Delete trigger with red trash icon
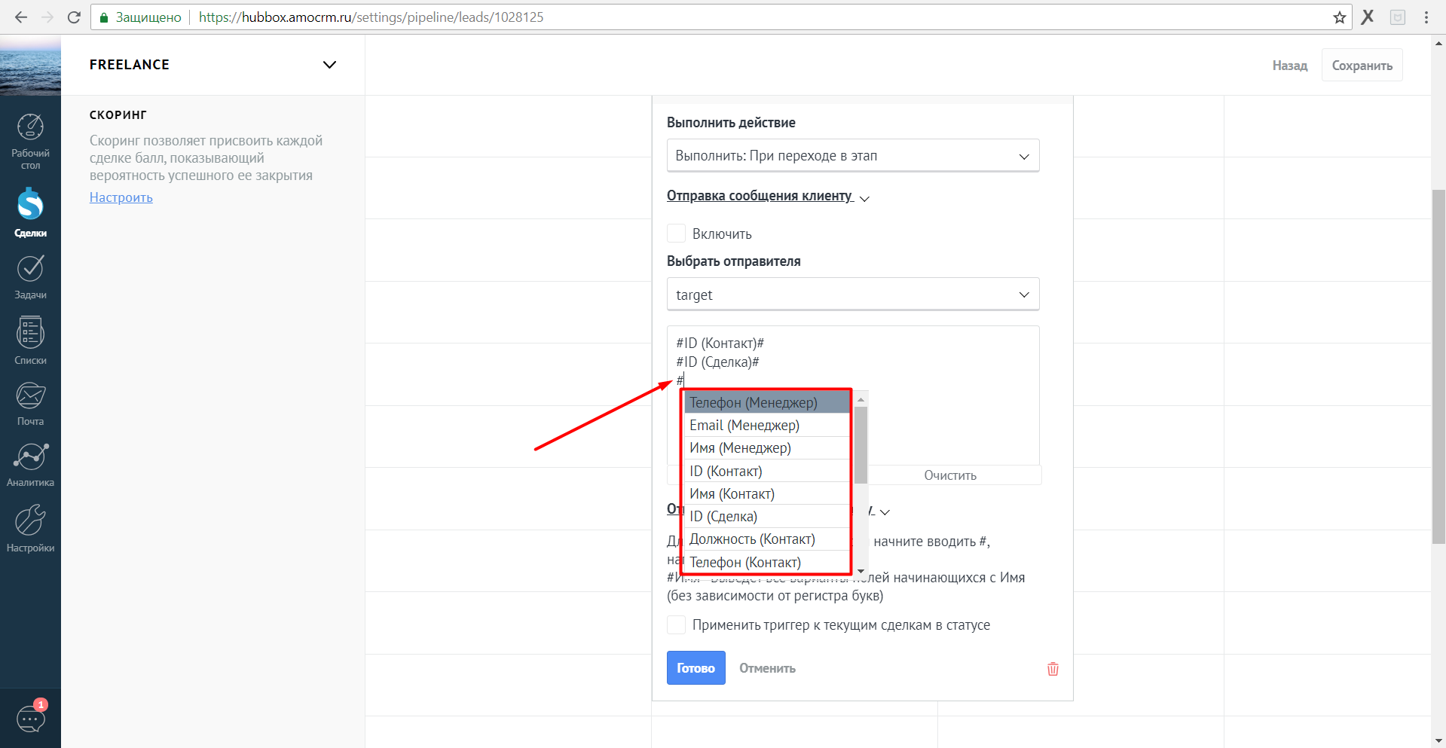The width and height of the screenshot is (1446, 748). point(1053,669)
